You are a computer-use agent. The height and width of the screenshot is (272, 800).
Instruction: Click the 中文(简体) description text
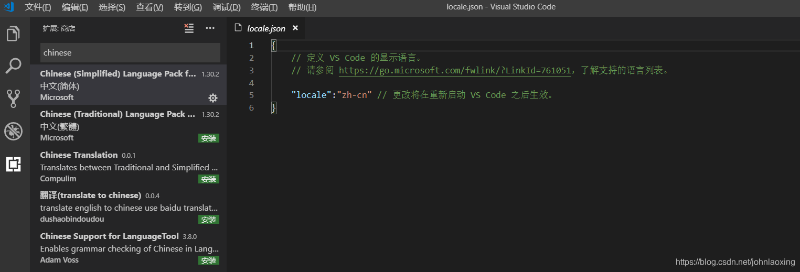point(60,86)
